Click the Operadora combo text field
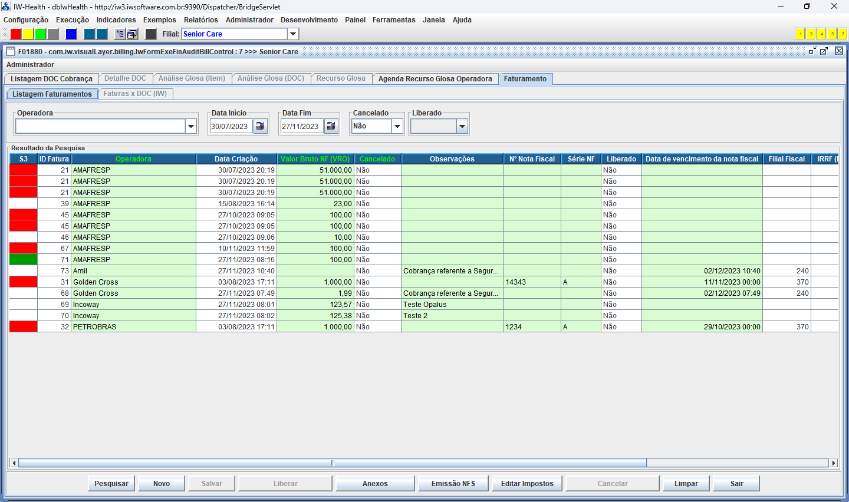This screenshot has width=849, height=502. pos(100,126)
